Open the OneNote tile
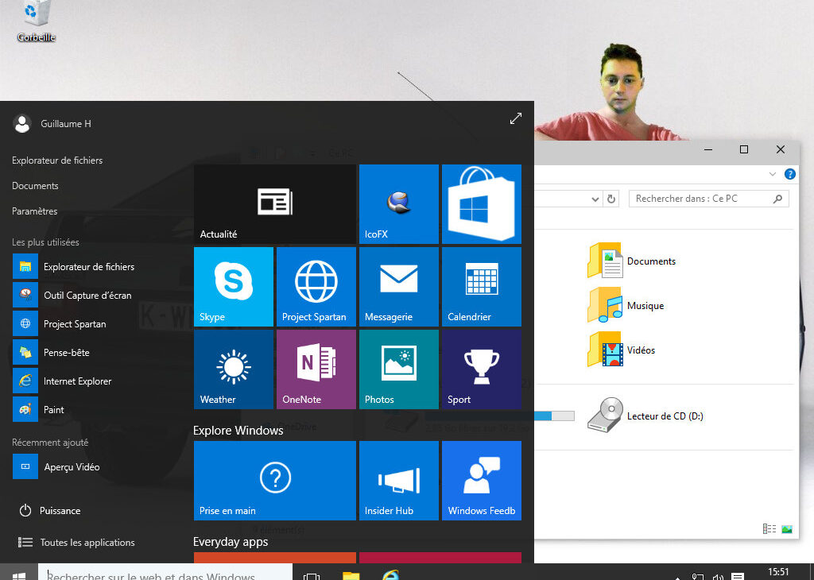 tap(316, 369)
